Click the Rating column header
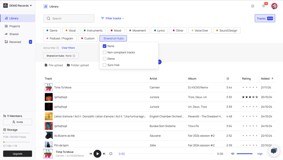 coord(246,78)
